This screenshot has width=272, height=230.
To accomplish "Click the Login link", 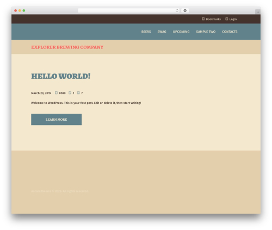I will (x=233, y=19).
